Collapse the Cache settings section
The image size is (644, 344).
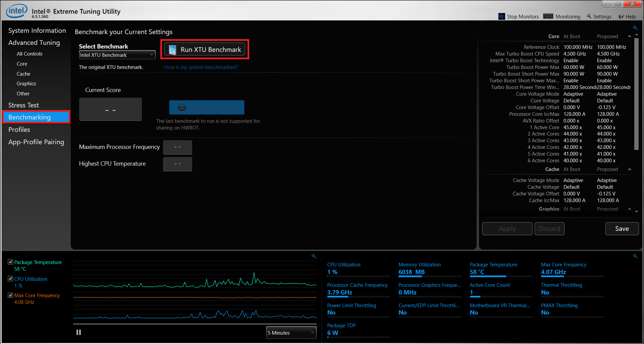point(630,169)
